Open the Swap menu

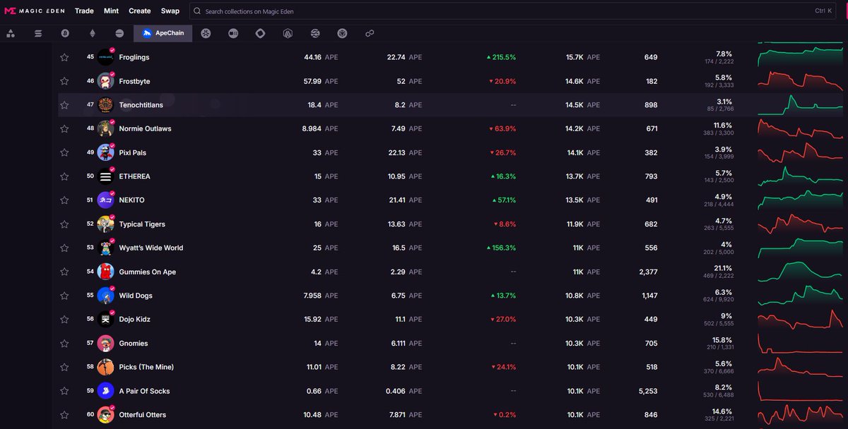170,11
